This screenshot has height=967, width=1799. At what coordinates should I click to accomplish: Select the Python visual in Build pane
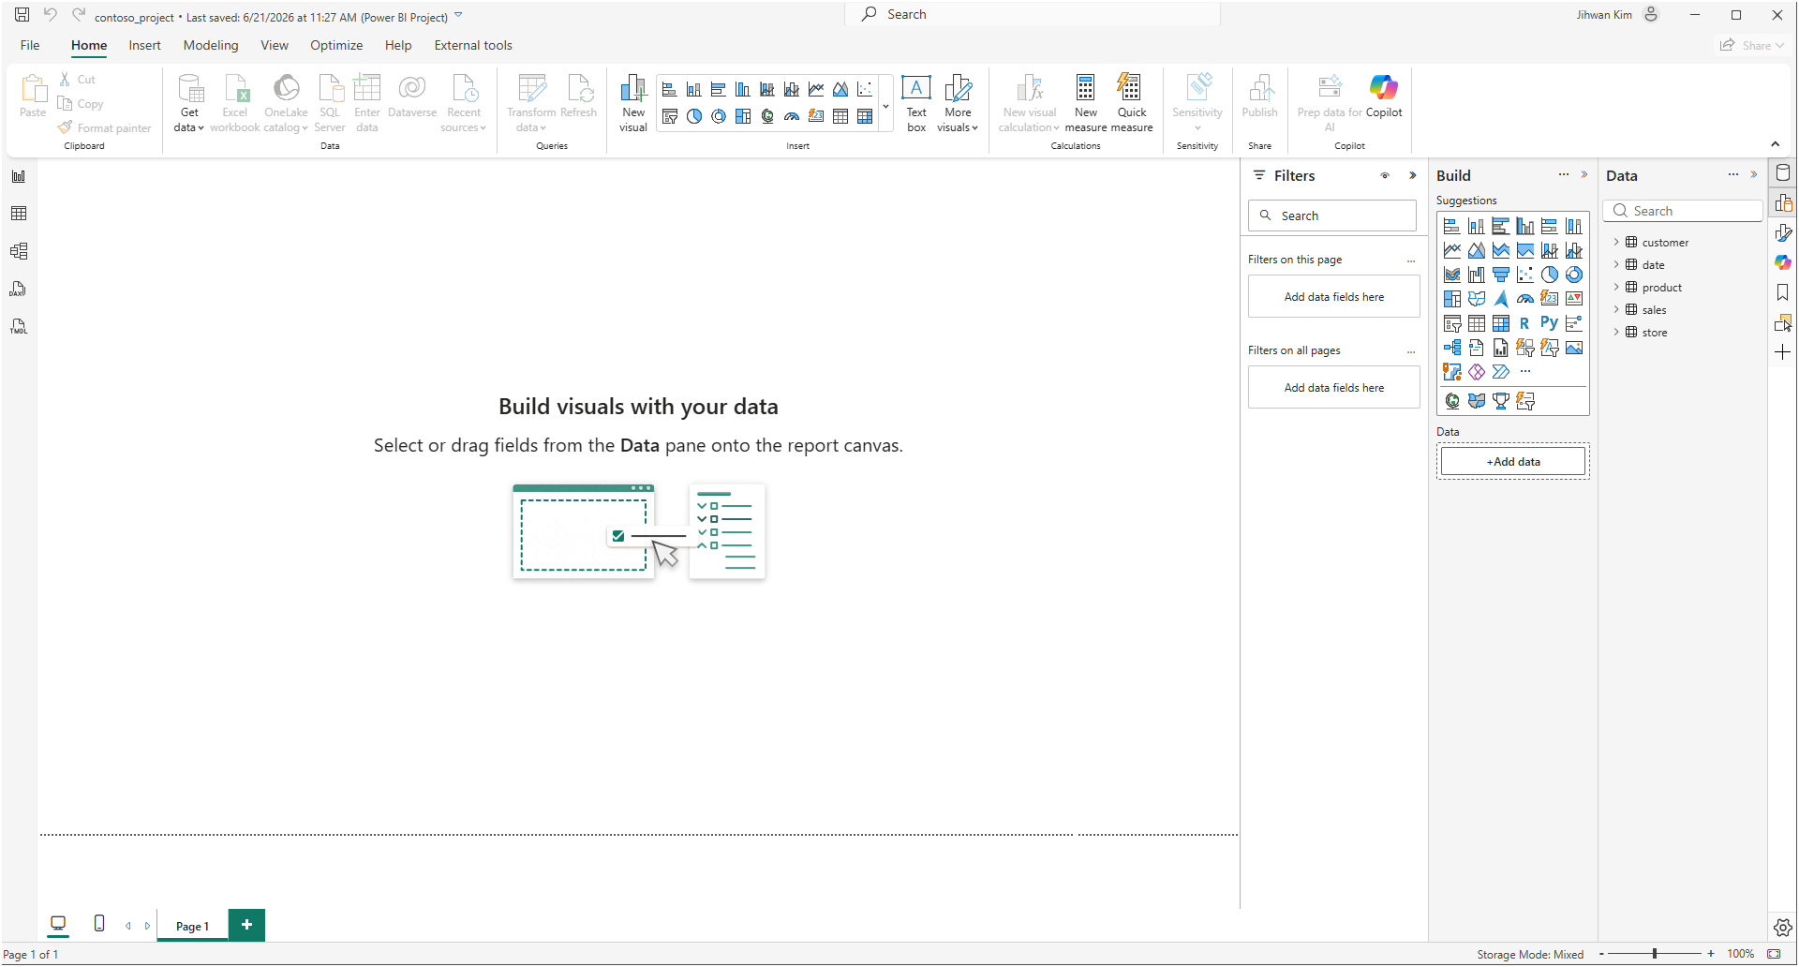click(1550, 323)
